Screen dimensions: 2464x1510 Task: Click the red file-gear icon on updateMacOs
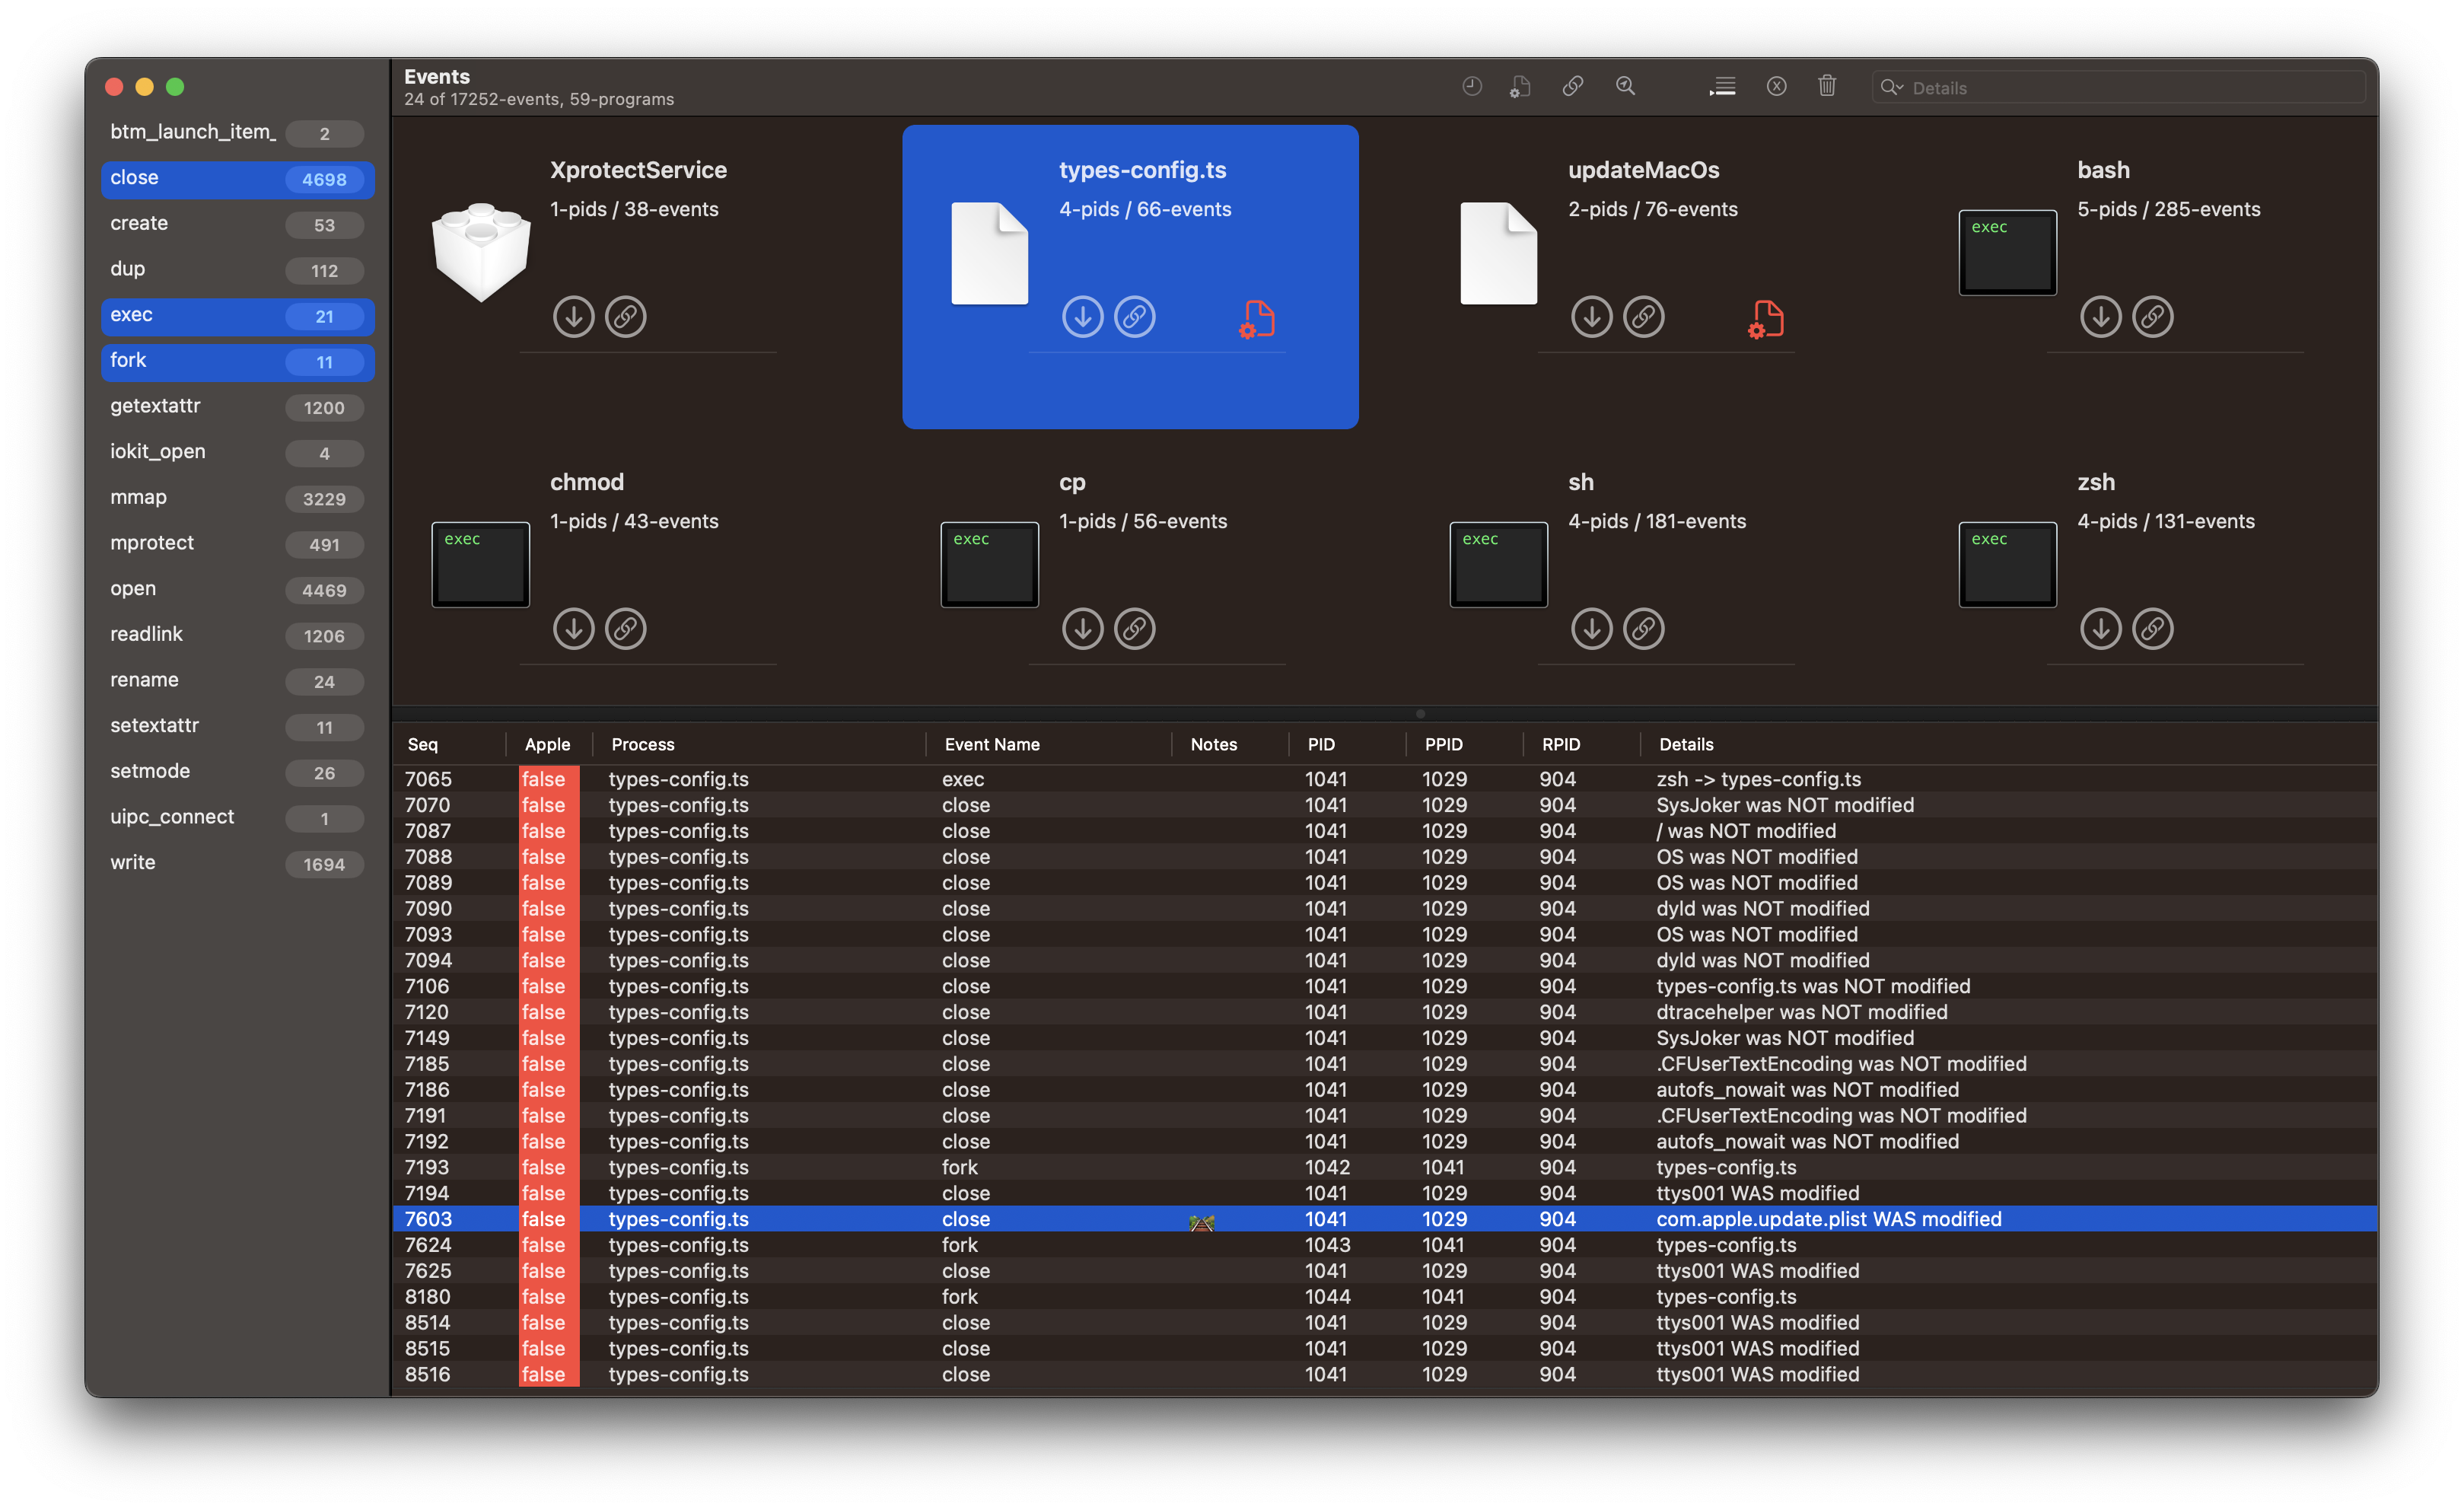(x=1766, y=319)
